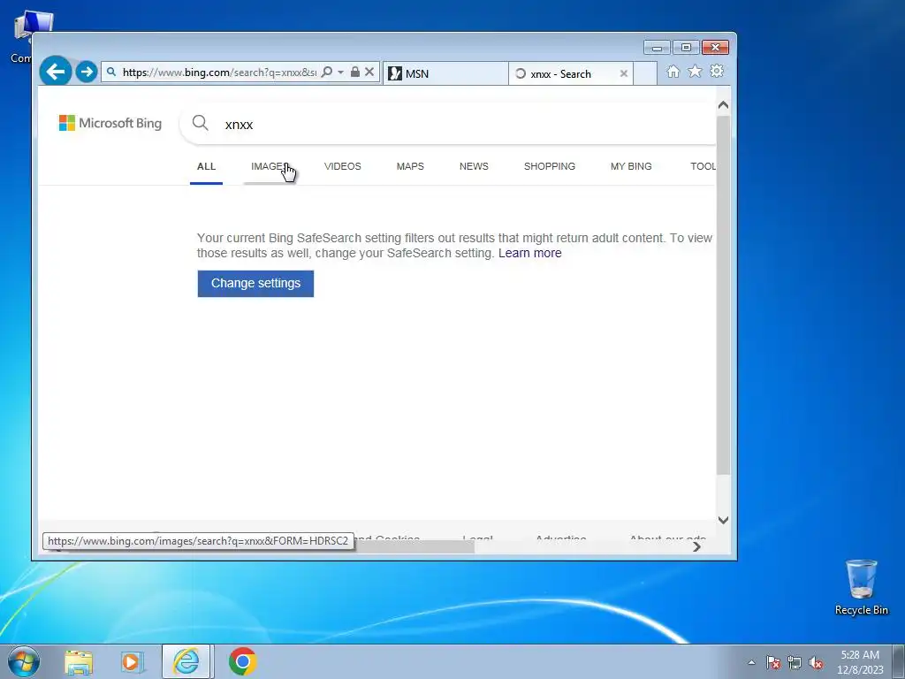Open the Tools gear menu
The height and width of the screenshot is (679, 905).
tap(717, 71)
